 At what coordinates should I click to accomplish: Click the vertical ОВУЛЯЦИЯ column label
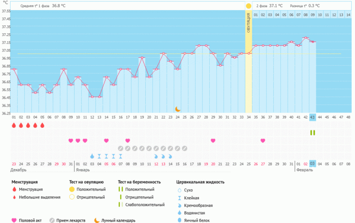[248, 23]
